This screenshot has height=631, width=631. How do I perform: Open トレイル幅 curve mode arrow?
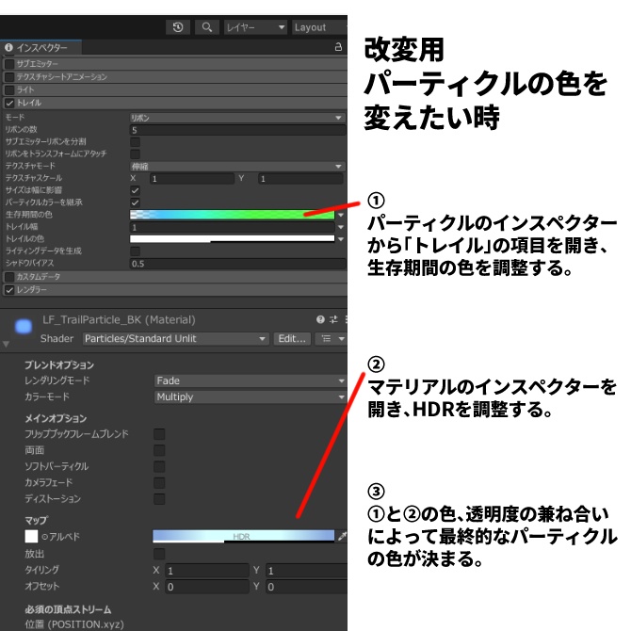coord(341,227)
